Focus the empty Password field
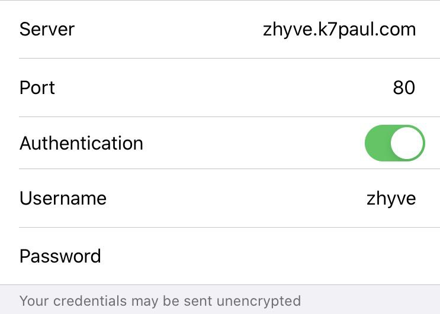Image resolution: width=440 pixels, height=314 pixels. pos(266,256)
